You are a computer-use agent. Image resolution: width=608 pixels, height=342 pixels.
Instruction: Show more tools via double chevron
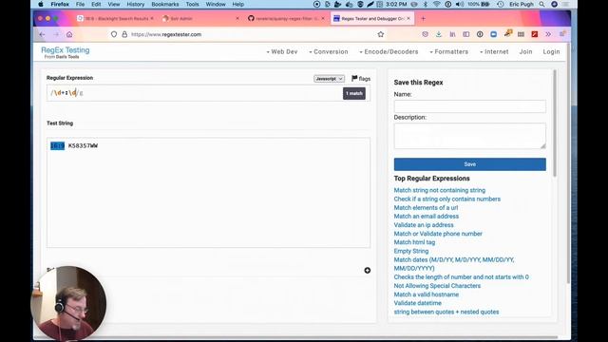548,34
